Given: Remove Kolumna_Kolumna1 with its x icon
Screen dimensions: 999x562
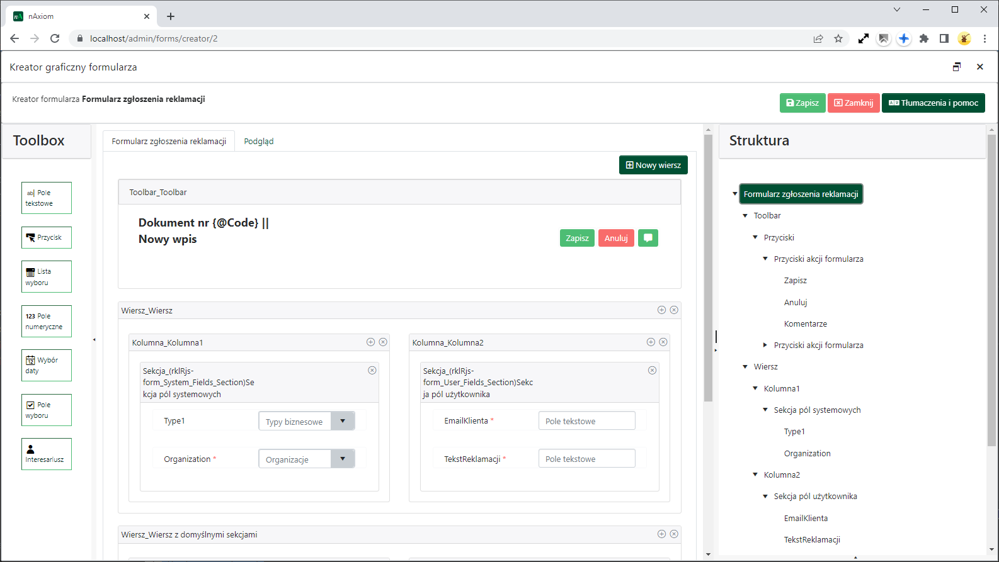Looking at the screenshot, I should [383, 342].
